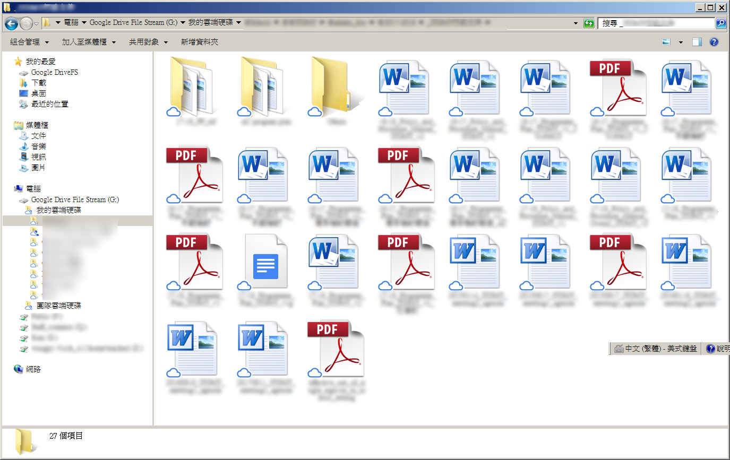730x460 pixels.
Task: Click the magnifier search icon
Action: pyautogui.click(x=721, y=23)
